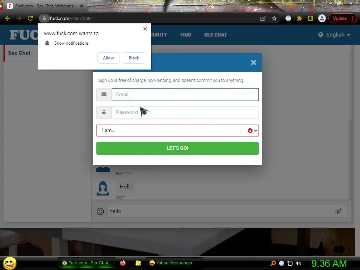Open the emoji picker smiley icon
This screenshot has height=270, width=360.
tap(100, 211)
